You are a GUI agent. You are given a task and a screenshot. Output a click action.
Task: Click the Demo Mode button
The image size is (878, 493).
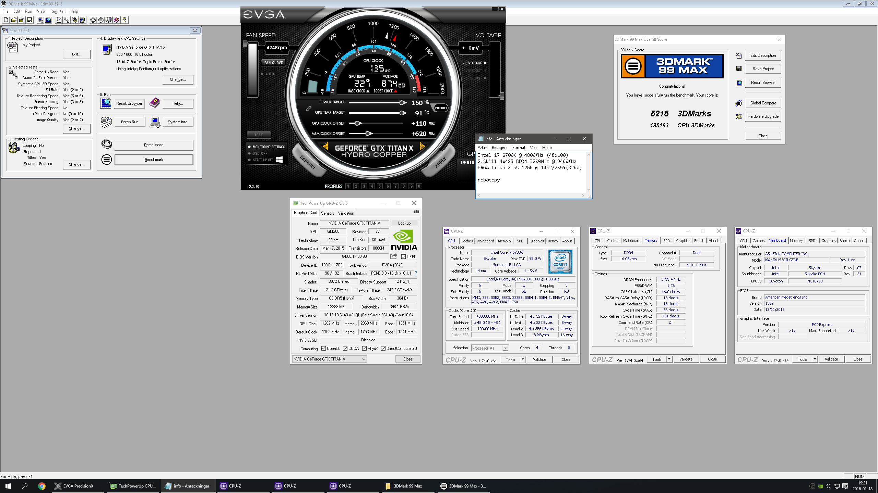point(154,145)
